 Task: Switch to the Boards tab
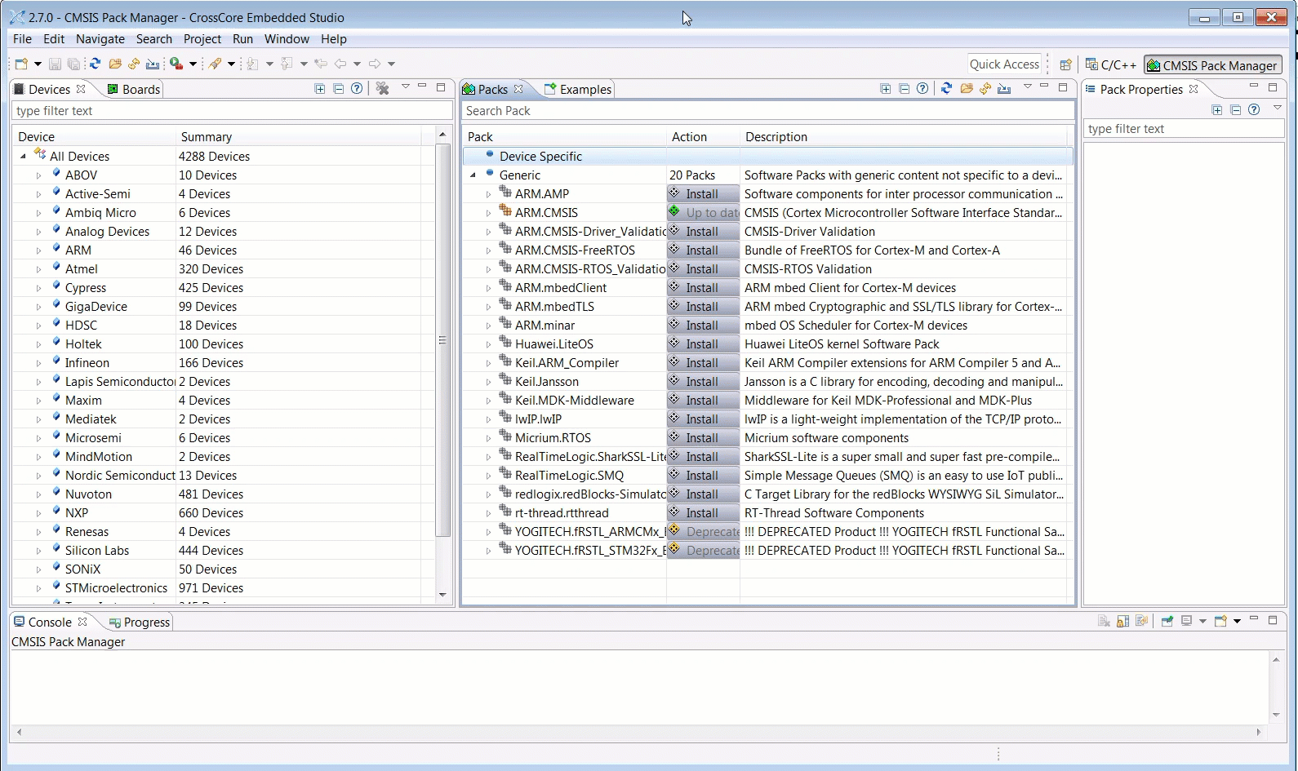(x=134, y=89)
